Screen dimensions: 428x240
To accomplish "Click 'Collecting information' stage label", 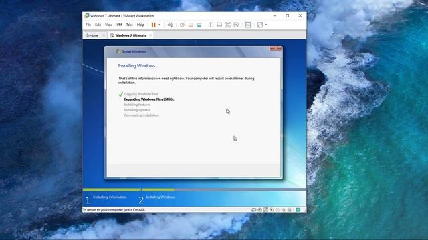I will pyautogui.click(x=110, y=197).
